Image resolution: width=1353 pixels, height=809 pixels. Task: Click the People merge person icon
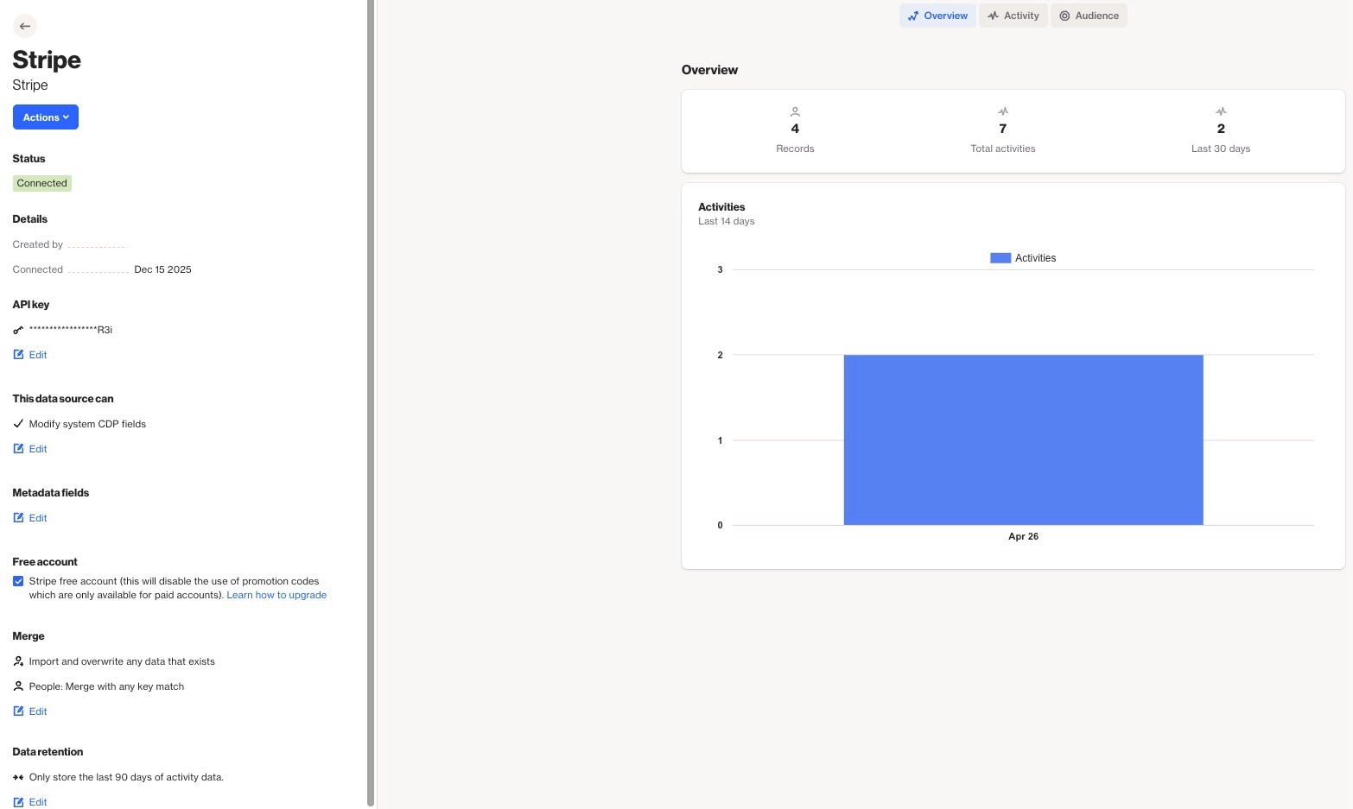point(18,686)
